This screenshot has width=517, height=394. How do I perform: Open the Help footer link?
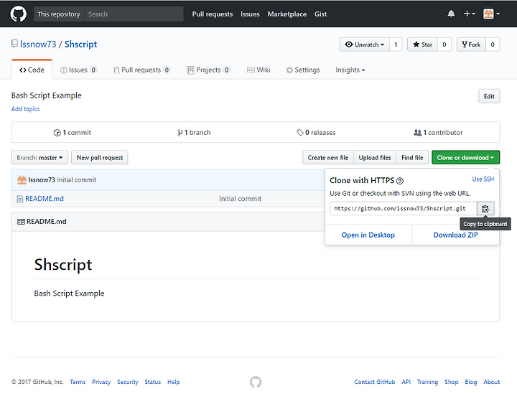point(174,382)
